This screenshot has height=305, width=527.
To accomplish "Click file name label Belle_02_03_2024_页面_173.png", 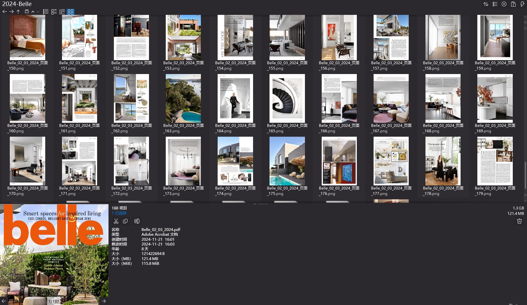I will 183,191.
